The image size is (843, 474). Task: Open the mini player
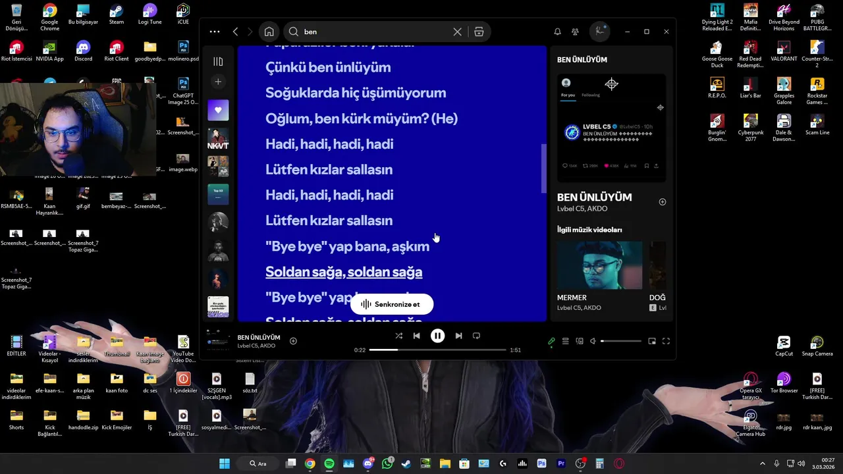click(x=652, y=341)
